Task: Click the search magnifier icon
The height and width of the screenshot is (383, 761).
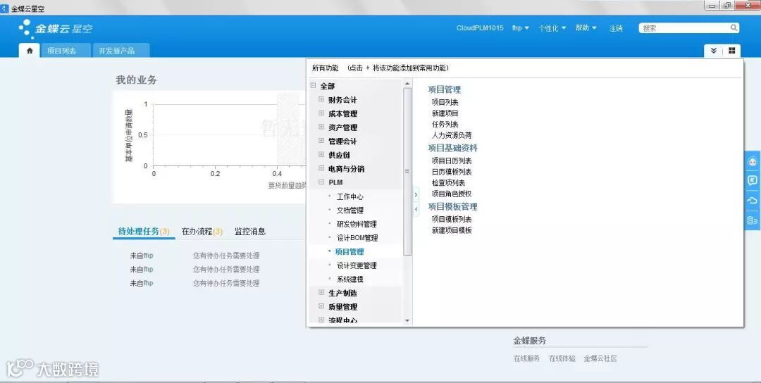Action: pyautogui.click(x=734, y=27)
